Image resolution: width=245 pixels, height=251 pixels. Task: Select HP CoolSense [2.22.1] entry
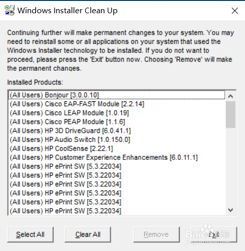coord(117,149)
